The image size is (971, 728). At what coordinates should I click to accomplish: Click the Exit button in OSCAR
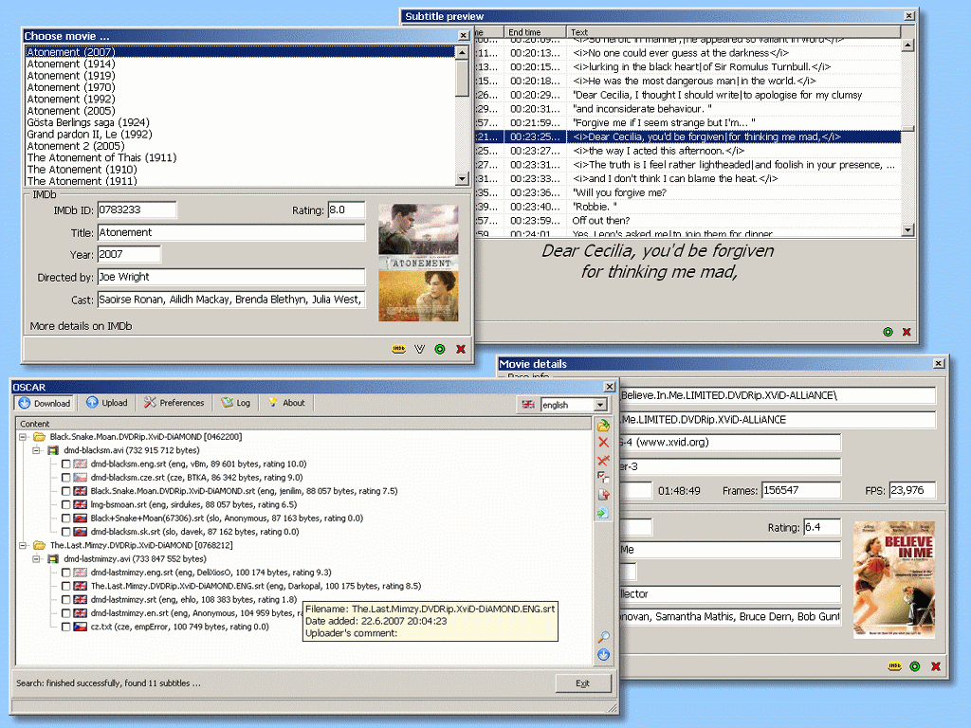(583, 682)
